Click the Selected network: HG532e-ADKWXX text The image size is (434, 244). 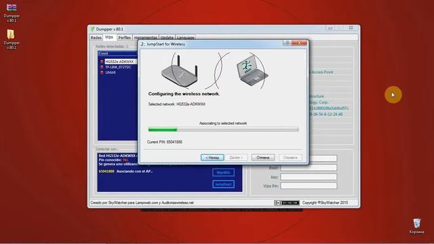[x=177, y=104]
